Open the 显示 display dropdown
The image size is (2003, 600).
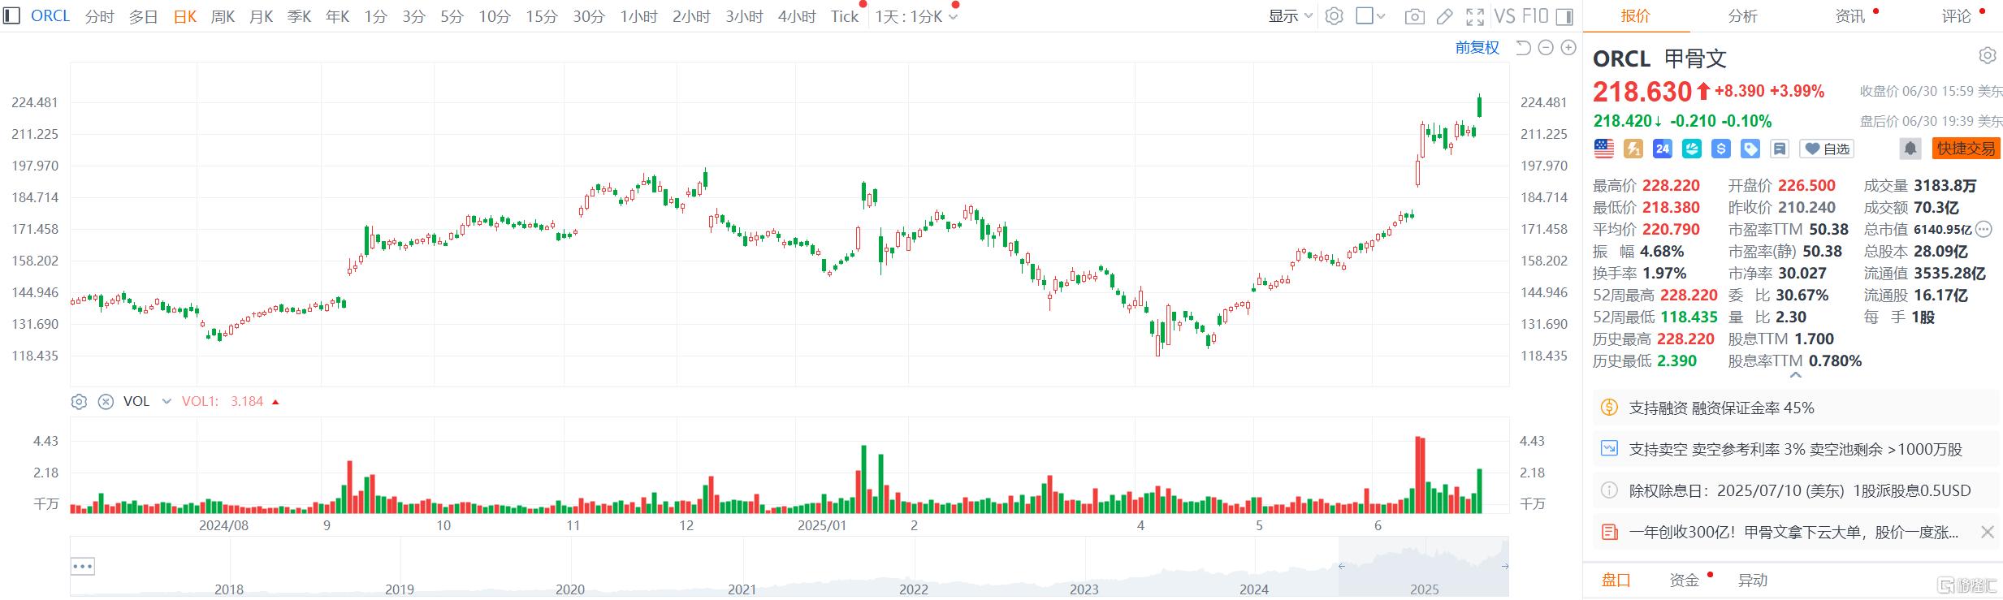pyautogui.click(x=1291, y=16)
